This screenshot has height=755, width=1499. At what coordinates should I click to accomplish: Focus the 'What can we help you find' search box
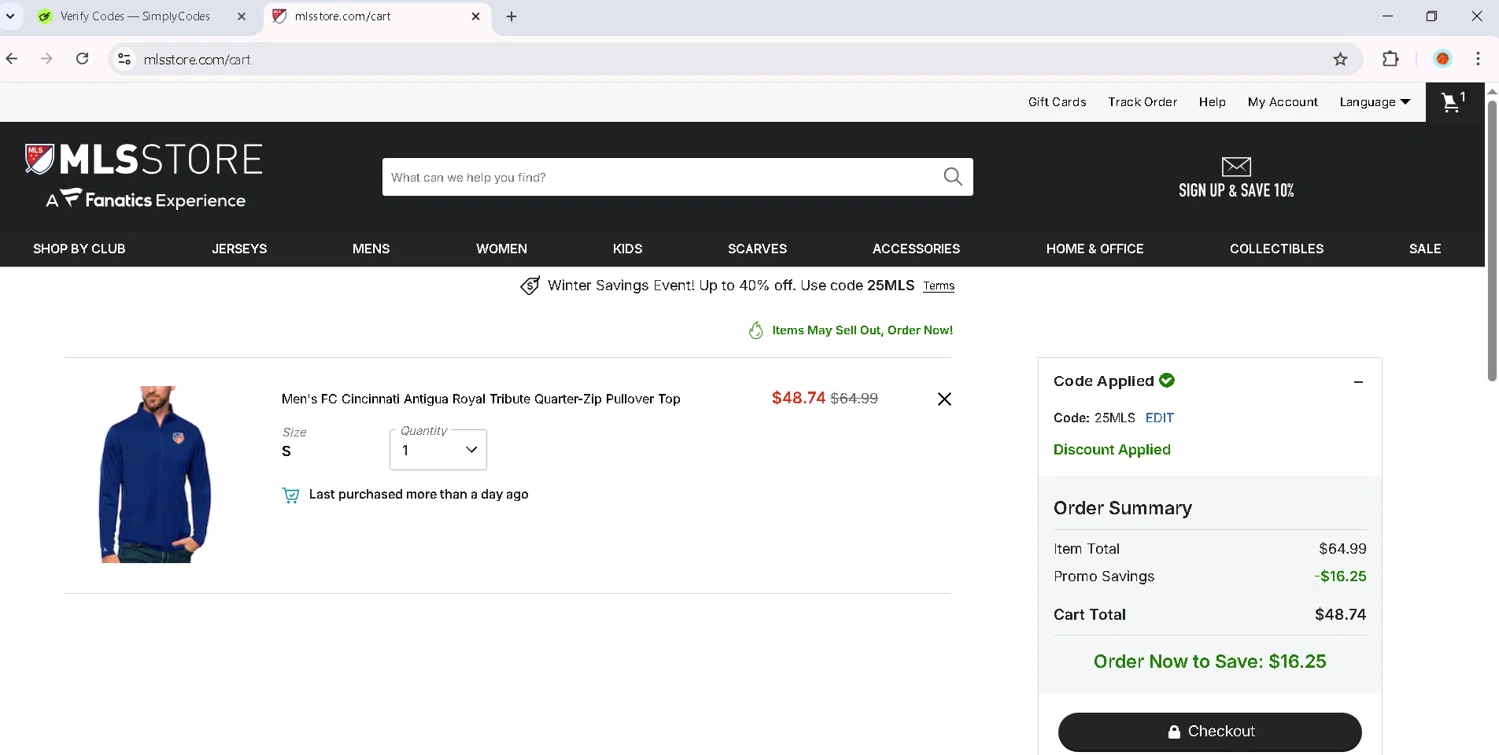(x=660, y=177)
